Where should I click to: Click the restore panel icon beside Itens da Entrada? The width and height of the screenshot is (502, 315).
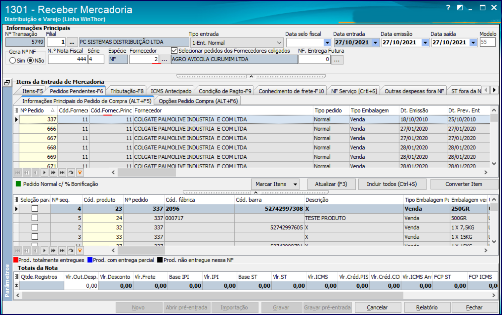[7, 83]
